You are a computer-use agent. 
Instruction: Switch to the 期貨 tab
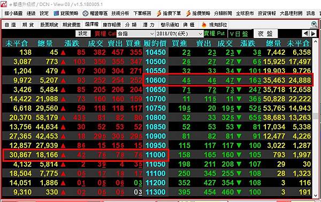point(28,25)
